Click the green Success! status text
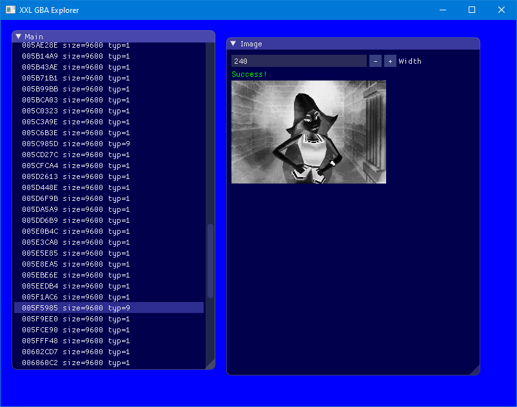This screenshot has height=407, width=517. coord(249,74)
